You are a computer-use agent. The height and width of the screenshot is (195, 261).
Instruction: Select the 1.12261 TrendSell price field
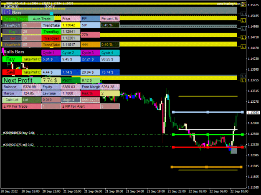coord(71,38)
